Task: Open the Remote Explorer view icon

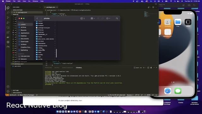Action: tap(8, 27)
